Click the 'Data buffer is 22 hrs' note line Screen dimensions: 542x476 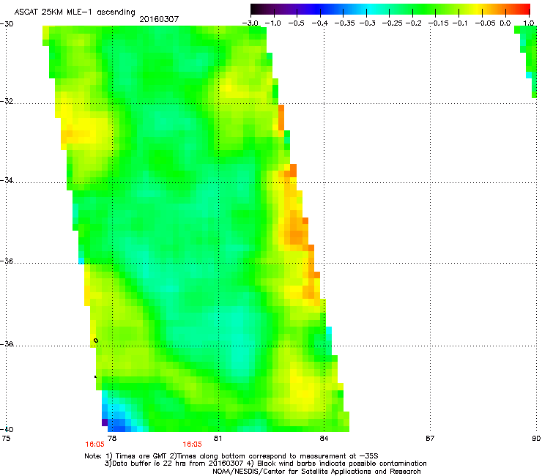point(265,464)
